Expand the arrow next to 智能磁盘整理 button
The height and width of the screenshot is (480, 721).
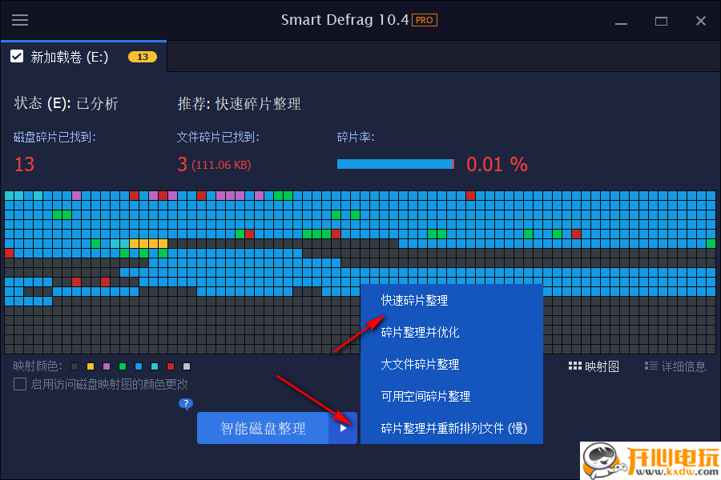click(x=344, y=428)
